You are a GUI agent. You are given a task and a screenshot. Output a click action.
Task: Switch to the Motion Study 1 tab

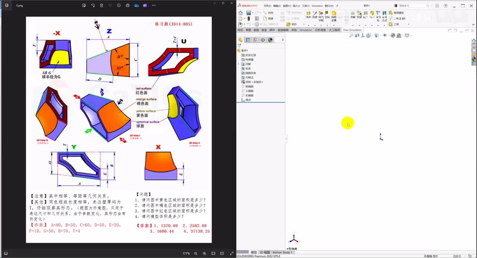coord(282,252)
